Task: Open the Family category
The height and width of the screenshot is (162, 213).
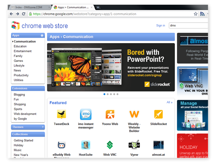Action: click(x=18, y=56)
